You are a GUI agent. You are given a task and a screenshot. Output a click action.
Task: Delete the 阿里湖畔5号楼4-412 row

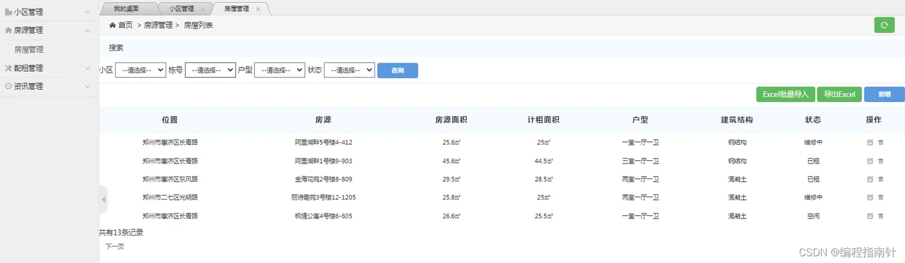(880, 142)
